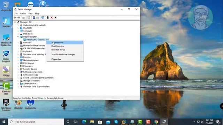Select the Security devices tree item
This screenshot has height=125, width=223.
coord(30,69)
